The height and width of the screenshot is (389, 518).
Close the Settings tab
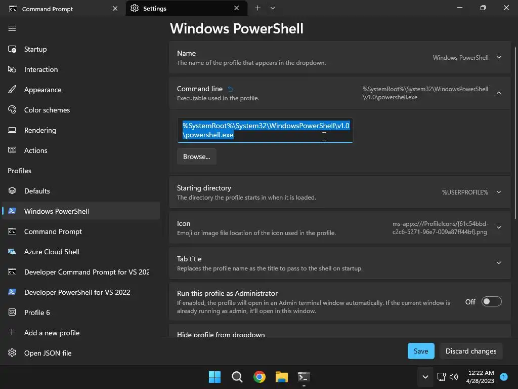click(237, 8)
